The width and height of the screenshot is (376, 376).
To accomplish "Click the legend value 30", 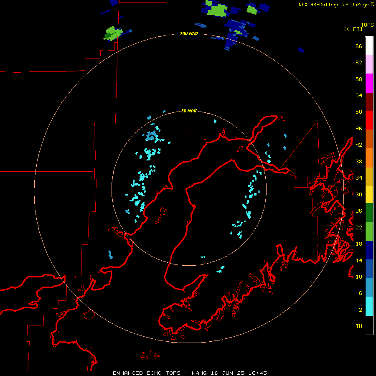I will coord(359,194).
